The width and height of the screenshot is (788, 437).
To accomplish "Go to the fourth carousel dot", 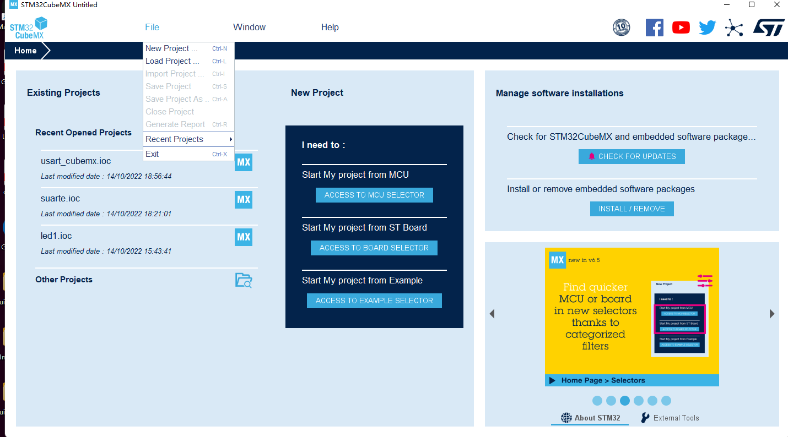I will pos(639,401).
